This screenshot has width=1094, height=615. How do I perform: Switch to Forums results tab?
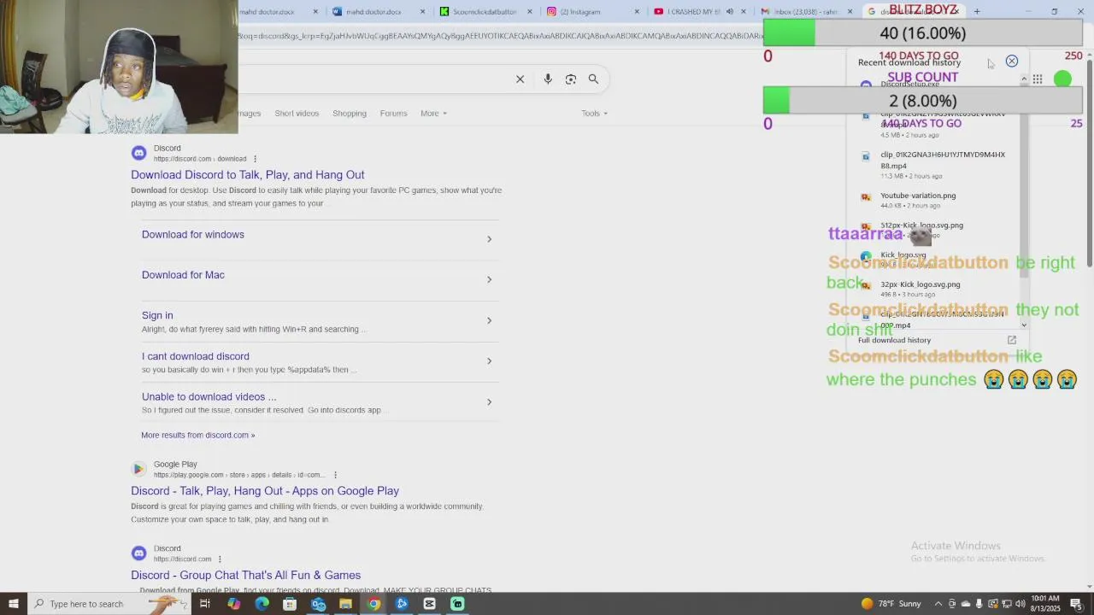(x=393, y=114)
